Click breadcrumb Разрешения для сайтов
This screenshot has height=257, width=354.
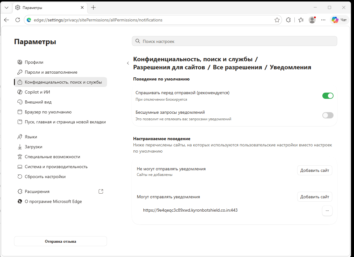pos(169,67)
